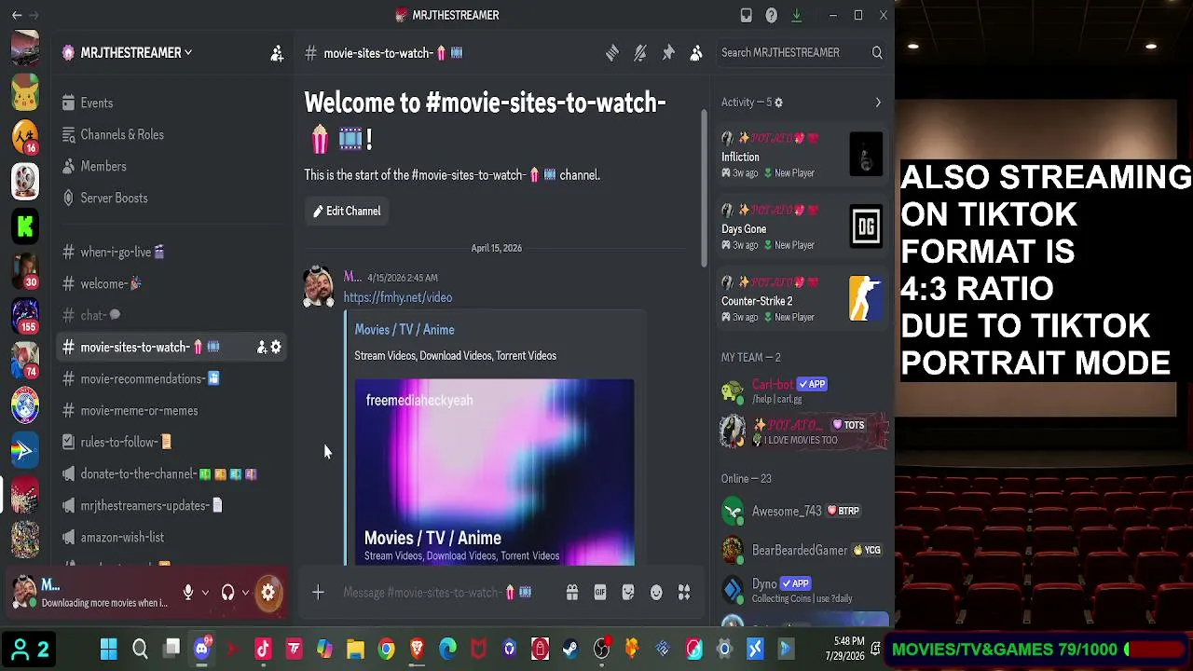Image resolution: width=1193 pixels, height=671 pixels.
Task: Open the chat channel
Action: coord(172,316)
